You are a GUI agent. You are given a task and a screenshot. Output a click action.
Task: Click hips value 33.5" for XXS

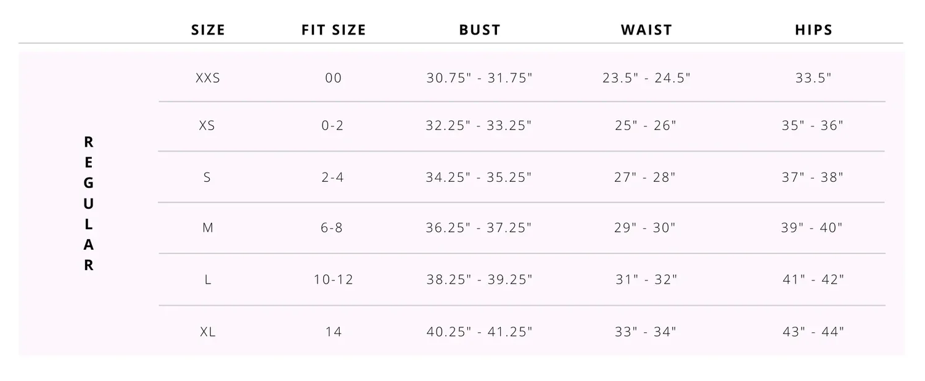[x=813, y=78]
